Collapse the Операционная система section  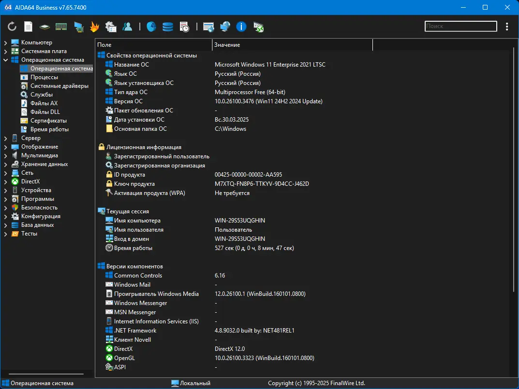(x=5, y=59)
